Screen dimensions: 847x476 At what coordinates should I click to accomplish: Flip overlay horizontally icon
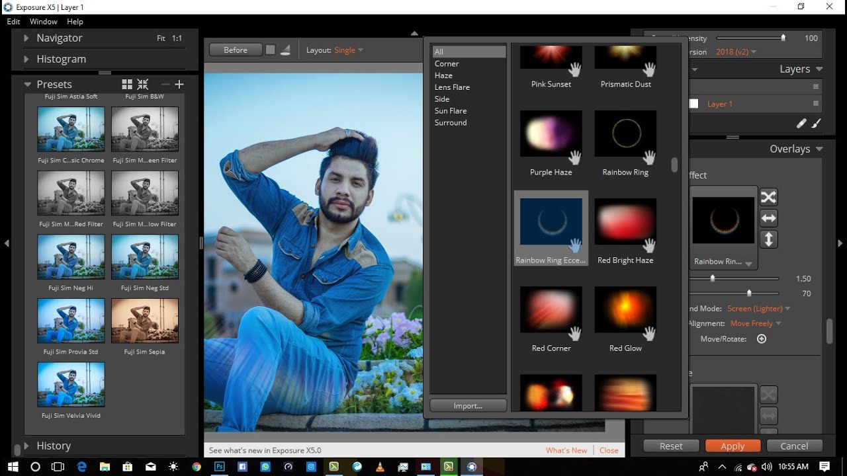point(768,218)
